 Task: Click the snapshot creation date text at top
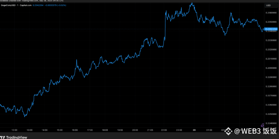tap(52, 1)
